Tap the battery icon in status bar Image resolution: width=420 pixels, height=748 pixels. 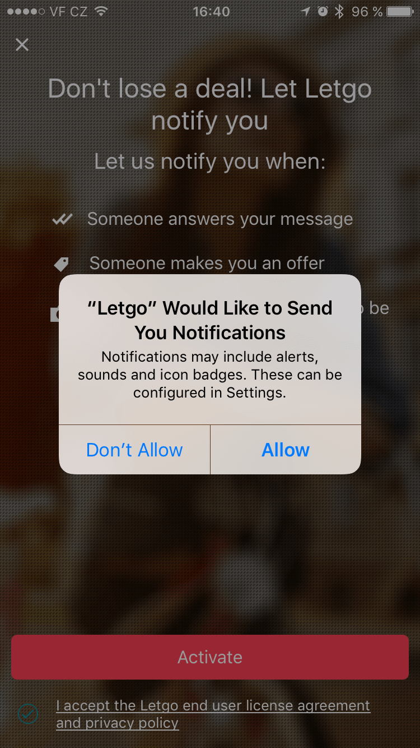[x=400, y=11]
